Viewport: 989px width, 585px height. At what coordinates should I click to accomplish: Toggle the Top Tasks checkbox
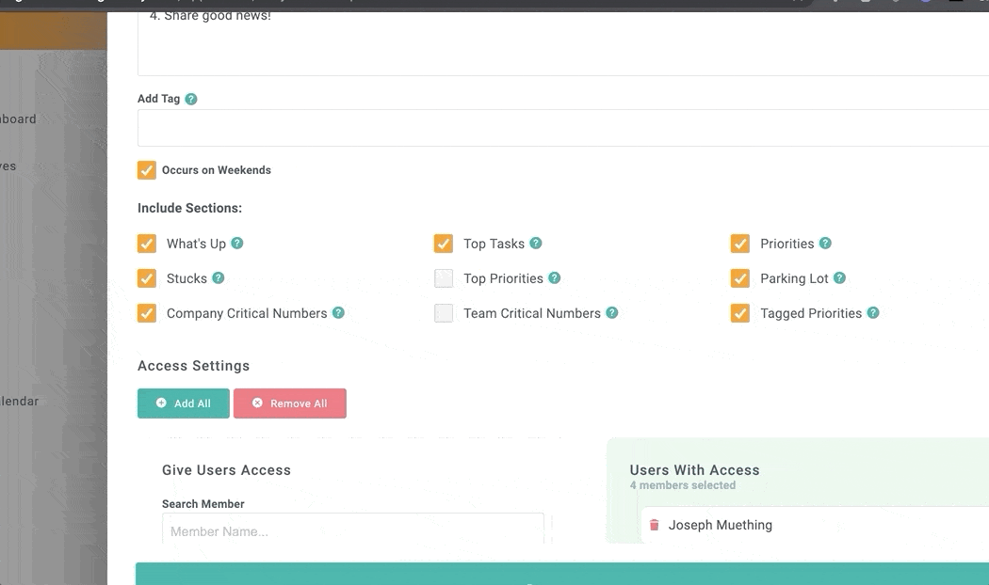(x=444, y=244)
